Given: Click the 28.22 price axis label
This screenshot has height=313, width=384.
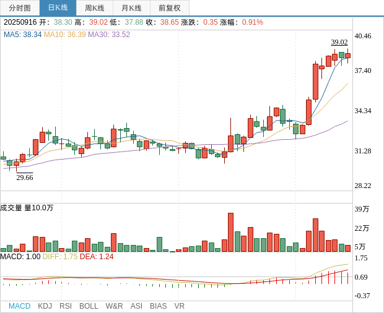Looking at the screenshot, I should (363, 186).
